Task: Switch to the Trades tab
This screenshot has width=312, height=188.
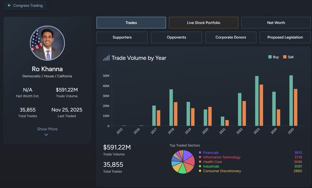Action: pyautogui.click(x=131, y=22)
